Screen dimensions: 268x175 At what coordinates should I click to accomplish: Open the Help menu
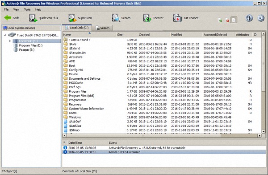38,9
